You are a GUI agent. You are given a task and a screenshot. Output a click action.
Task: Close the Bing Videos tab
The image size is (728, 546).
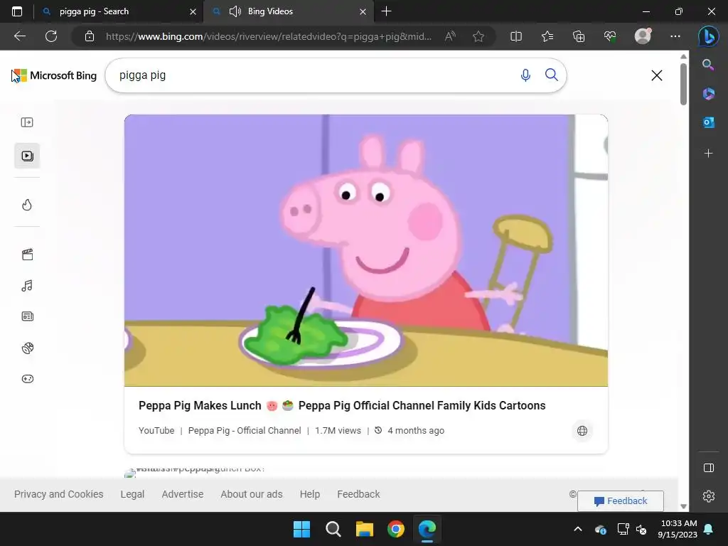[363, 11]
